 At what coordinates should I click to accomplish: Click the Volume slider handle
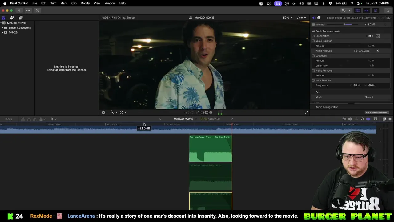pos(344,25)
